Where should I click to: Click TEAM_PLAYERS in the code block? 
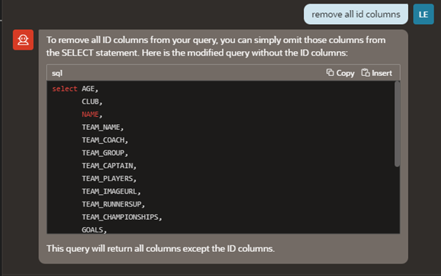click(108, 179)
